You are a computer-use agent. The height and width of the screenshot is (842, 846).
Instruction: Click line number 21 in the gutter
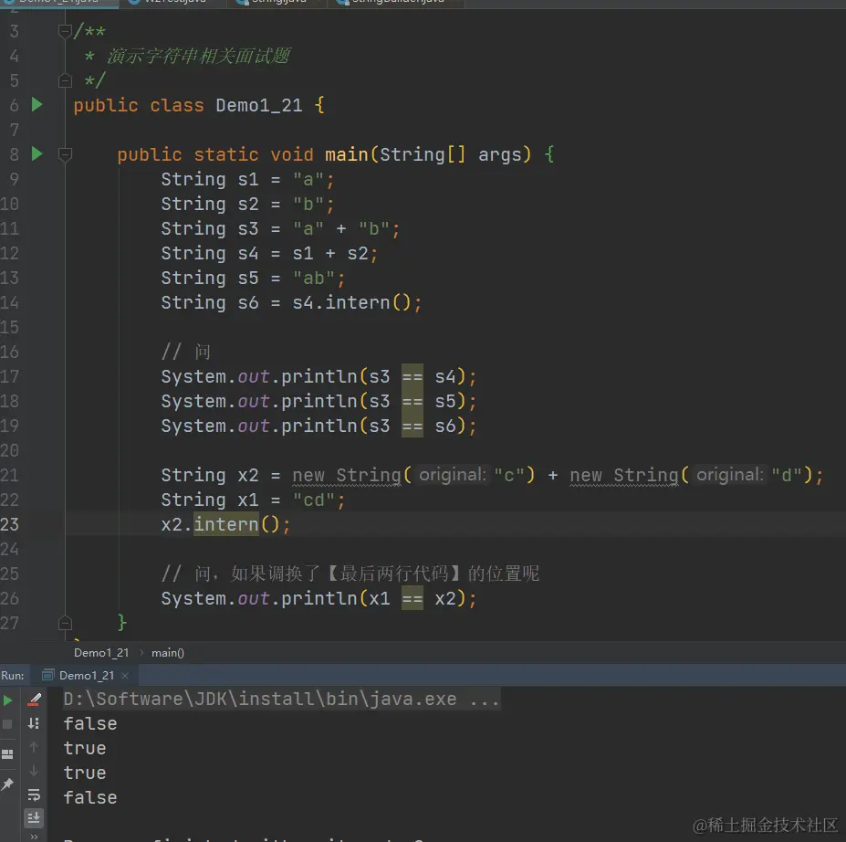click(x=10, y=475)
